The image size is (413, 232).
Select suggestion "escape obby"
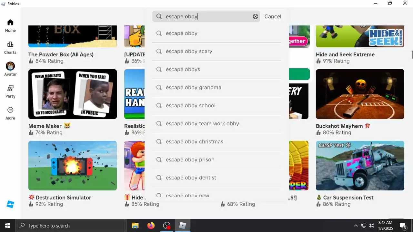(217, 33)
